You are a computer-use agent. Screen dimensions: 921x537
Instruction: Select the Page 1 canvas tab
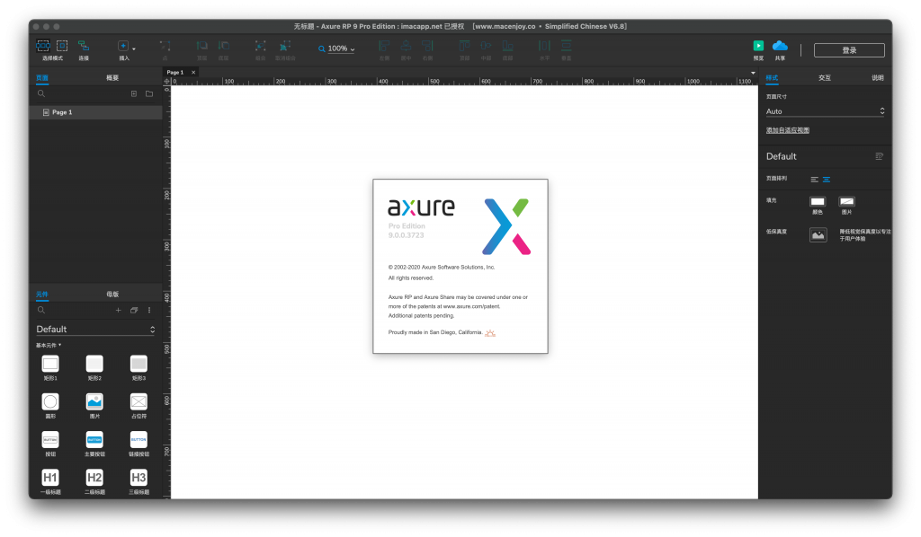coord(175,72)
